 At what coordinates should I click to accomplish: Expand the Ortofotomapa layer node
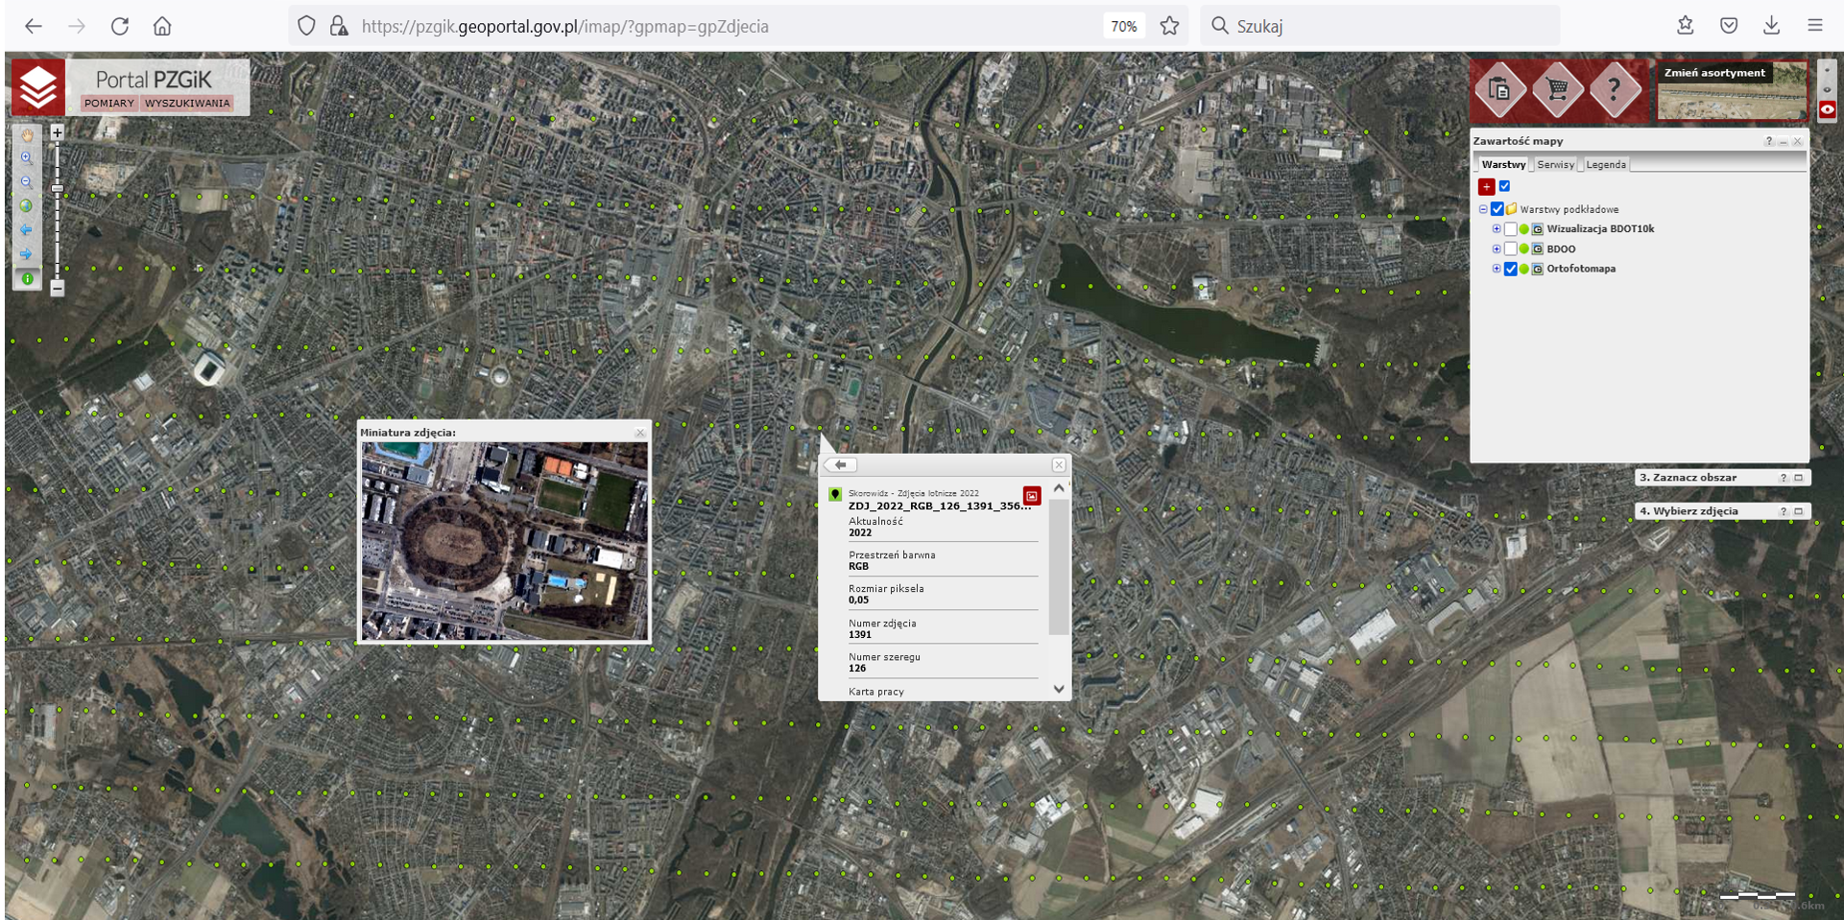point(1496,270)
